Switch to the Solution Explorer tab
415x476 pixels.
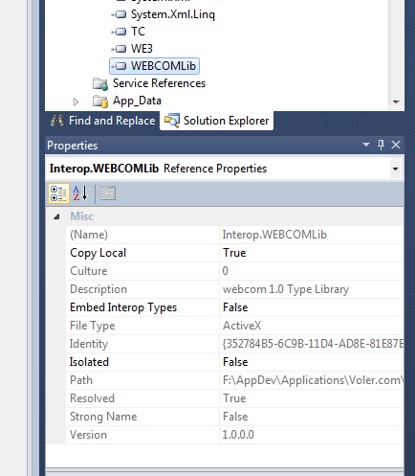(216, 121)
